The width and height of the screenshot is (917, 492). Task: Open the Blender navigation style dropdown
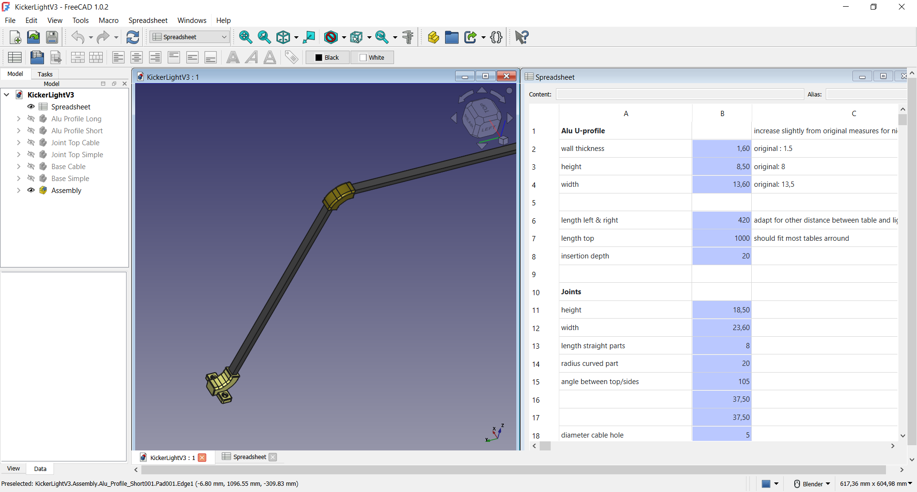tap(812, 484)
